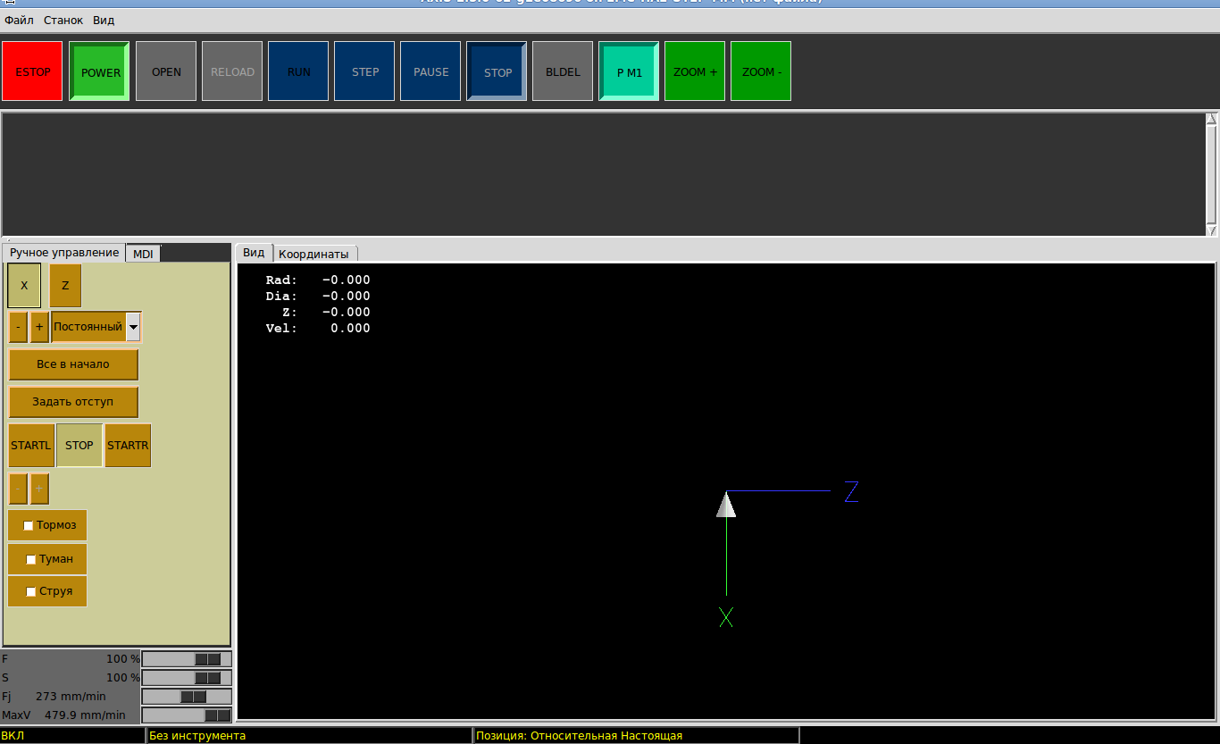Click the Задать отступ button
Image resolution: width=1220 pixels, height=744 pixels.
[73, 402]
